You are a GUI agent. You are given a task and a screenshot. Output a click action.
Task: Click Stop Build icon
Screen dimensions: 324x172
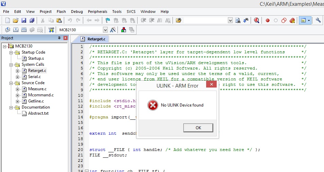tap(40, 30)
